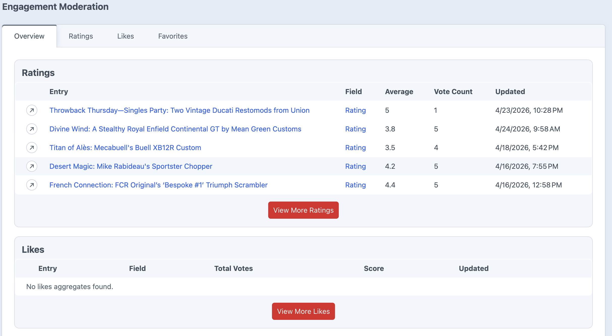Click the date 4/16/2026, 7:55 PM
The width and height of the screenshot is (612, 336).
point(527,166)
